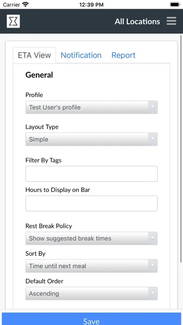Expand the Simple layout type selector

point(91,139)
